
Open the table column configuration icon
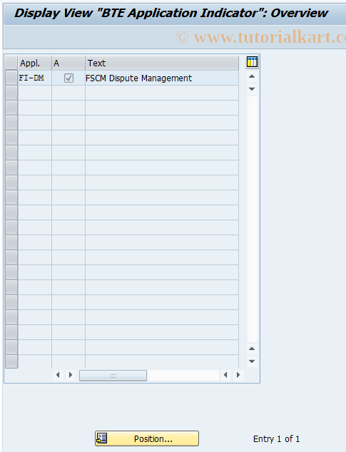252,62
